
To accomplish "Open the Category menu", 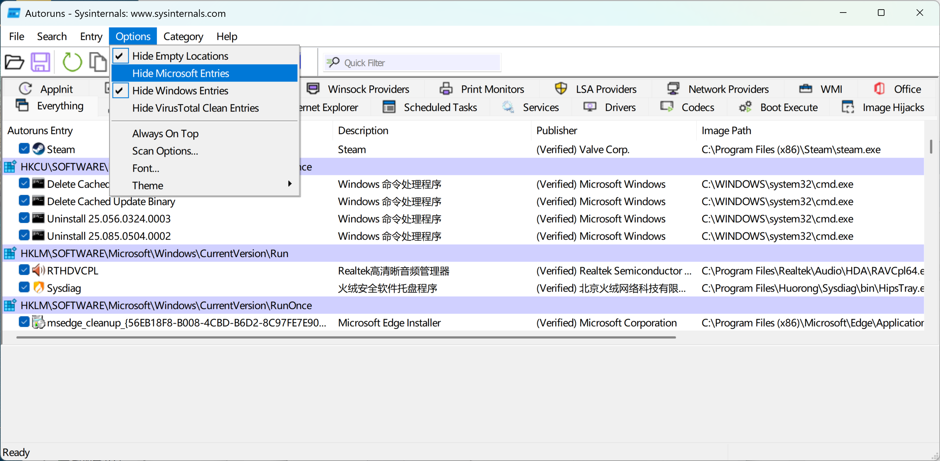I will point(183,36).
